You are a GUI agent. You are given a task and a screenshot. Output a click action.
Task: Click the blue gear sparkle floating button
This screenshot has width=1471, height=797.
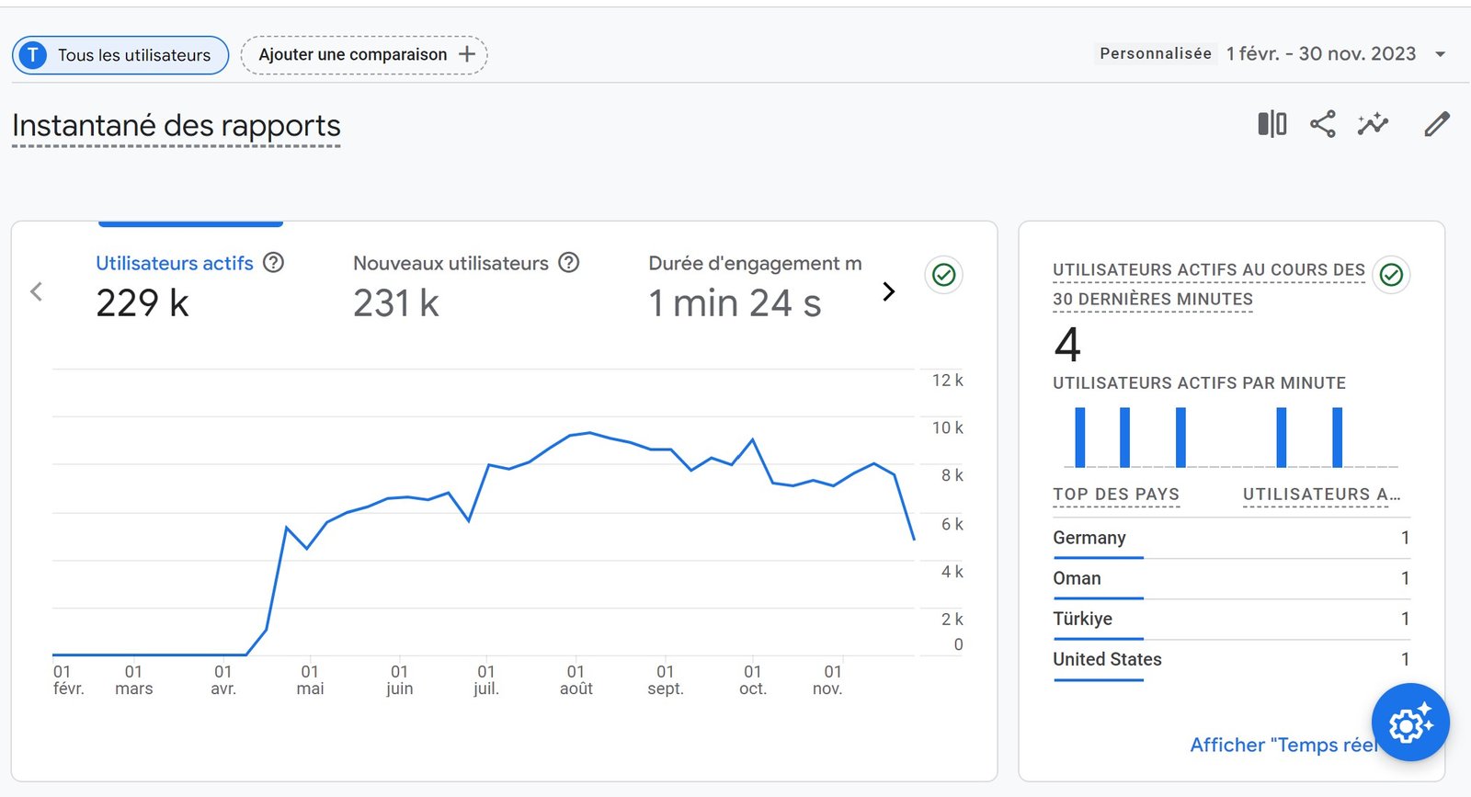pos(1410,723)
